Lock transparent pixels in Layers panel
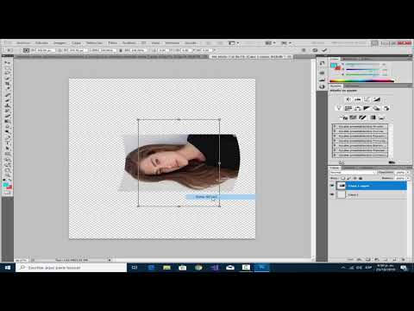 (x=342, y=178)
